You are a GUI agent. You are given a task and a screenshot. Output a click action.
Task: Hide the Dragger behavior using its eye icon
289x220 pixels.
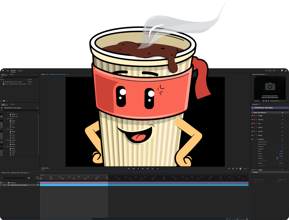252,115
